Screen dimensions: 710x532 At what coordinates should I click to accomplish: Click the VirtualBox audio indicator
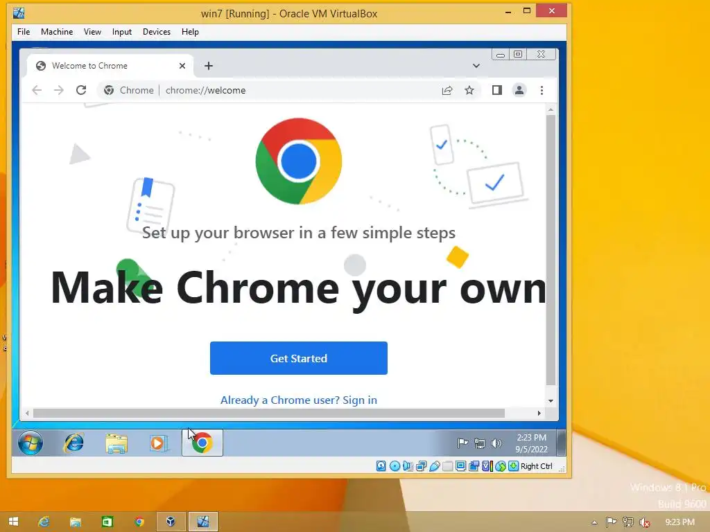tap(408, 466)
